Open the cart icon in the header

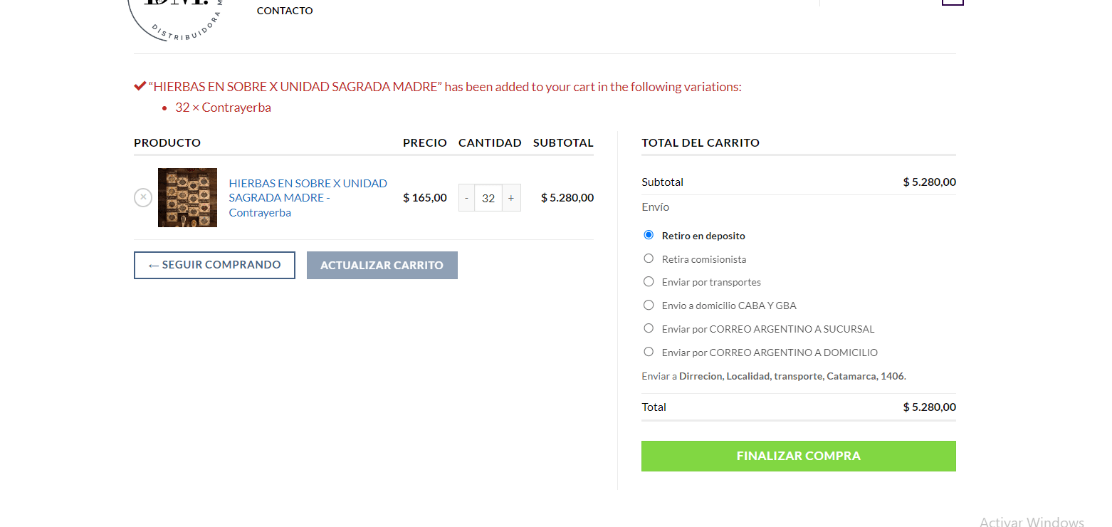click(x=953, y=2)
